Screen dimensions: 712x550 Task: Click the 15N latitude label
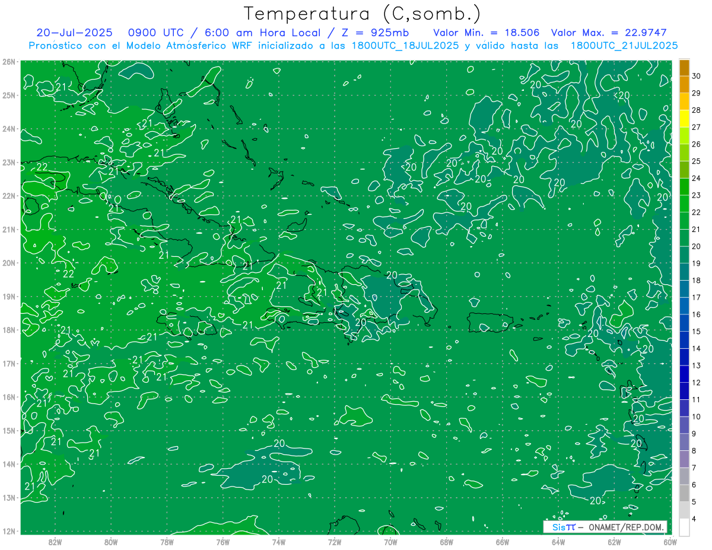tap(8, 431)
